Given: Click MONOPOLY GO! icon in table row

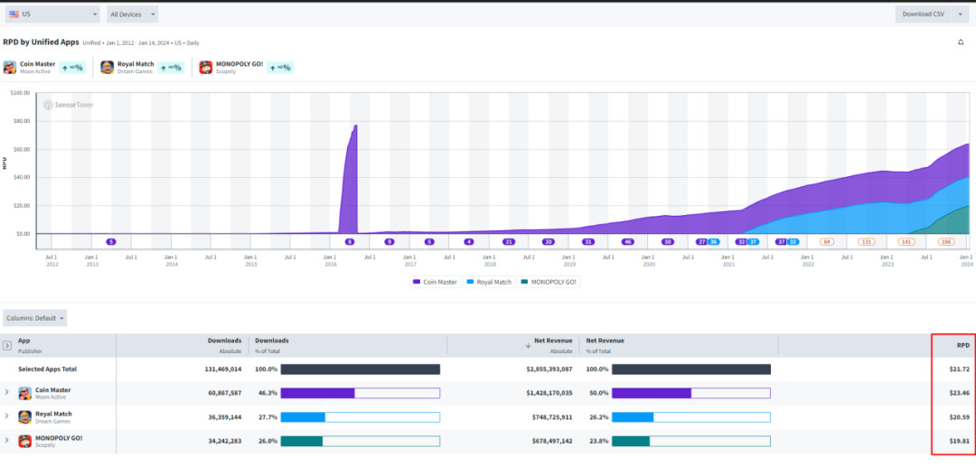Looking at the screenshot, I should [25, 440].
